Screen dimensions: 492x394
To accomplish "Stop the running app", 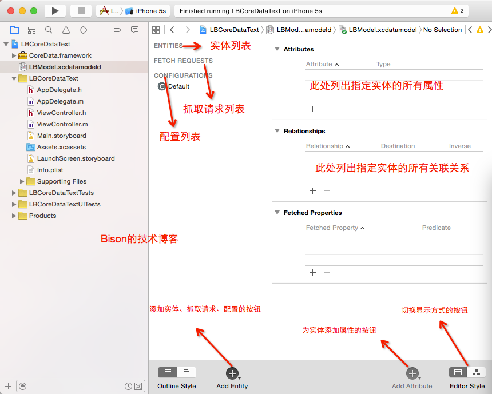I will (x=81, y=11).
